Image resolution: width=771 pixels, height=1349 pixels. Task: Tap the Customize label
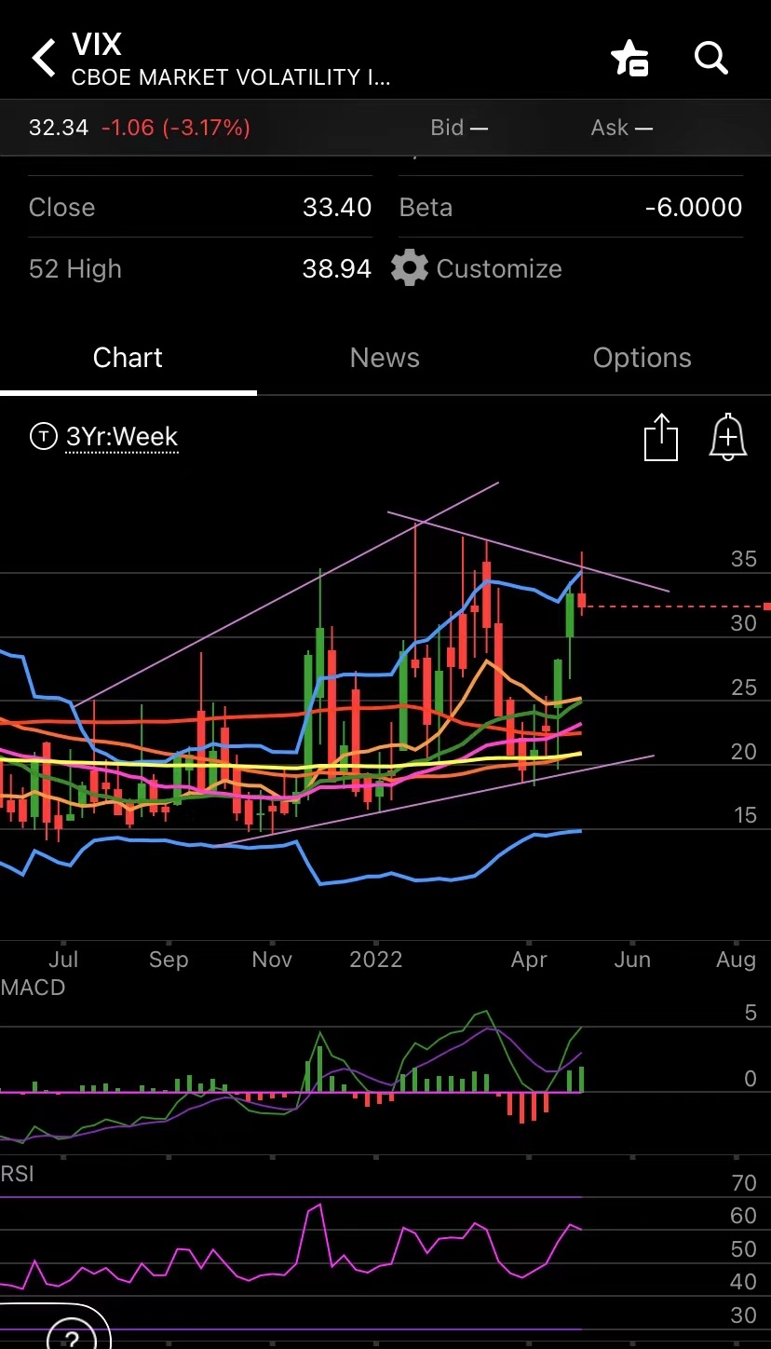[x=499, y=268]
